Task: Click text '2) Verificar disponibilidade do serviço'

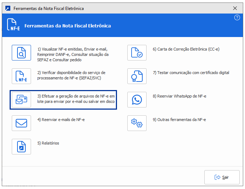Action: pyautogui.click(x=69, y=73)
